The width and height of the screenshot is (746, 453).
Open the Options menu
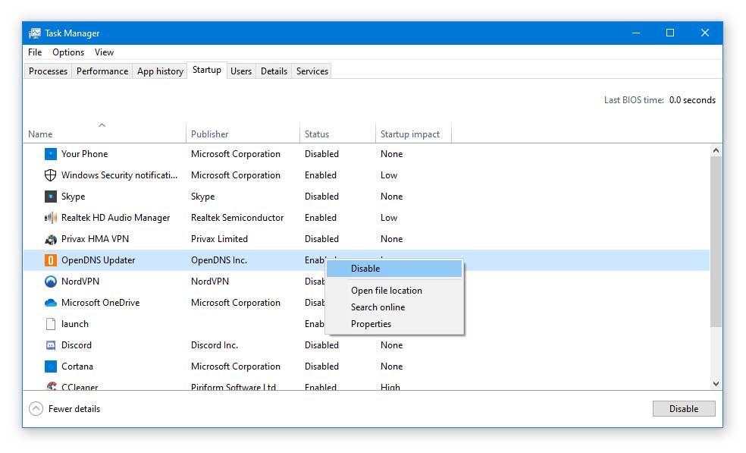[x=68, y=52]
